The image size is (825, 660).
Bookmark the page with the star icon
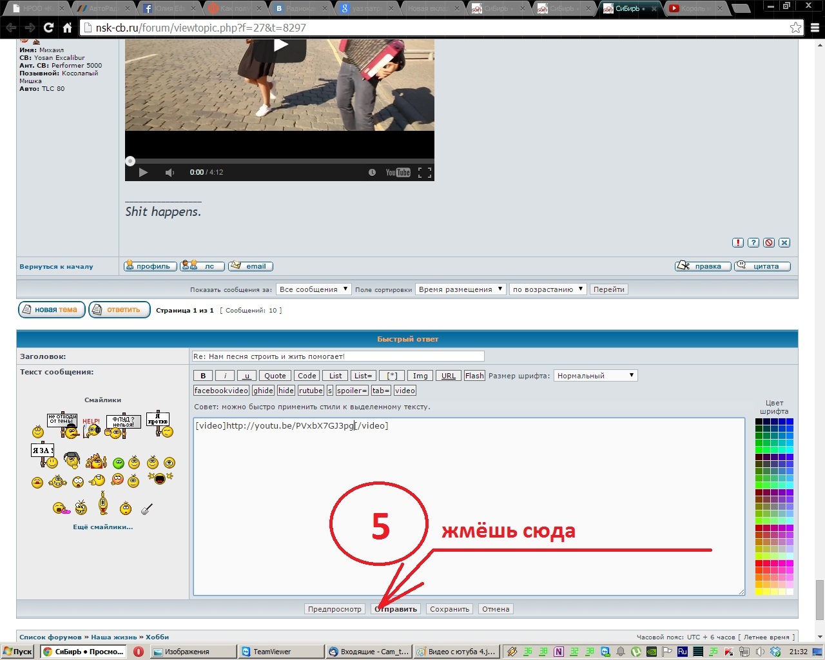click(x=795, y=28)
